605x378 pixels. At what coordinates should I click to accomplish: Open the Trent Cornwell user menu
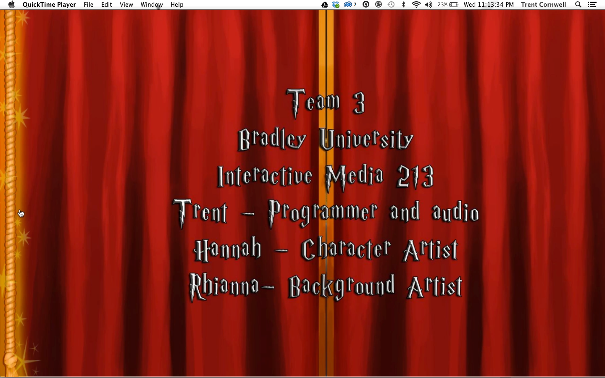click(543, 5)
